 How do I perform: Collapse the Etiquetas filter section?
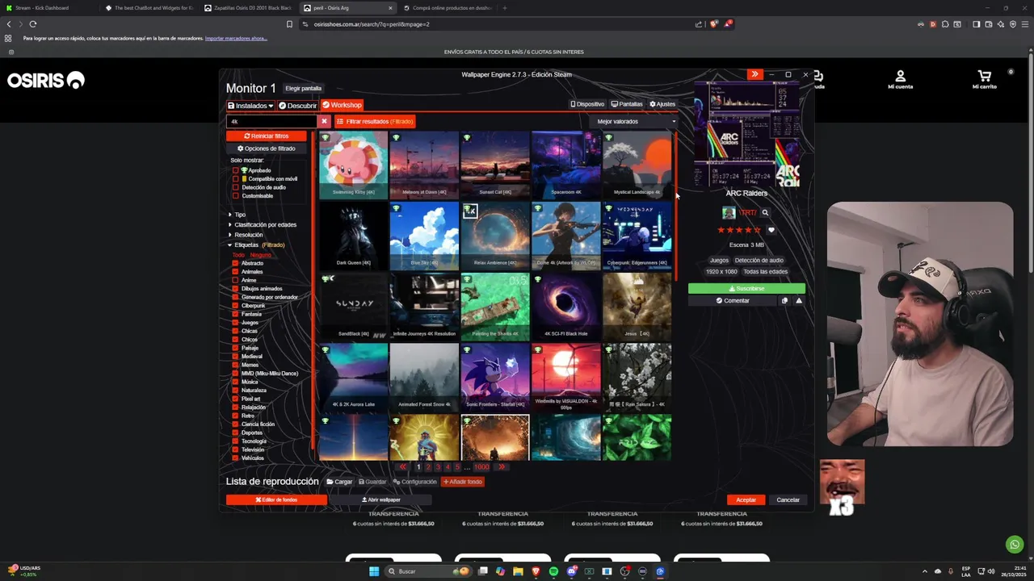(256, 245)
